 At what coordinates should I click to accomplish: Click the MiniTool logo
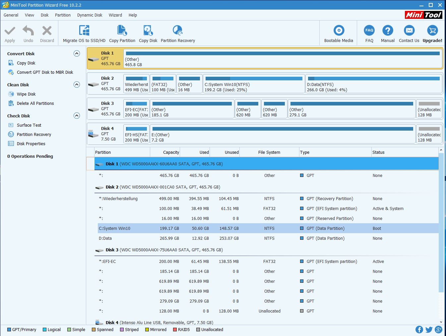tap(423, 15)
